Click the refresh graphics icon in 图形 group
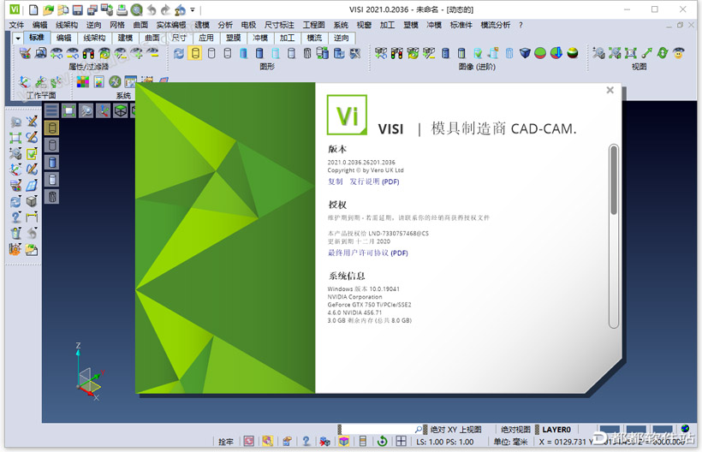This screenshot has height=452, width=702. click(179, 54)
